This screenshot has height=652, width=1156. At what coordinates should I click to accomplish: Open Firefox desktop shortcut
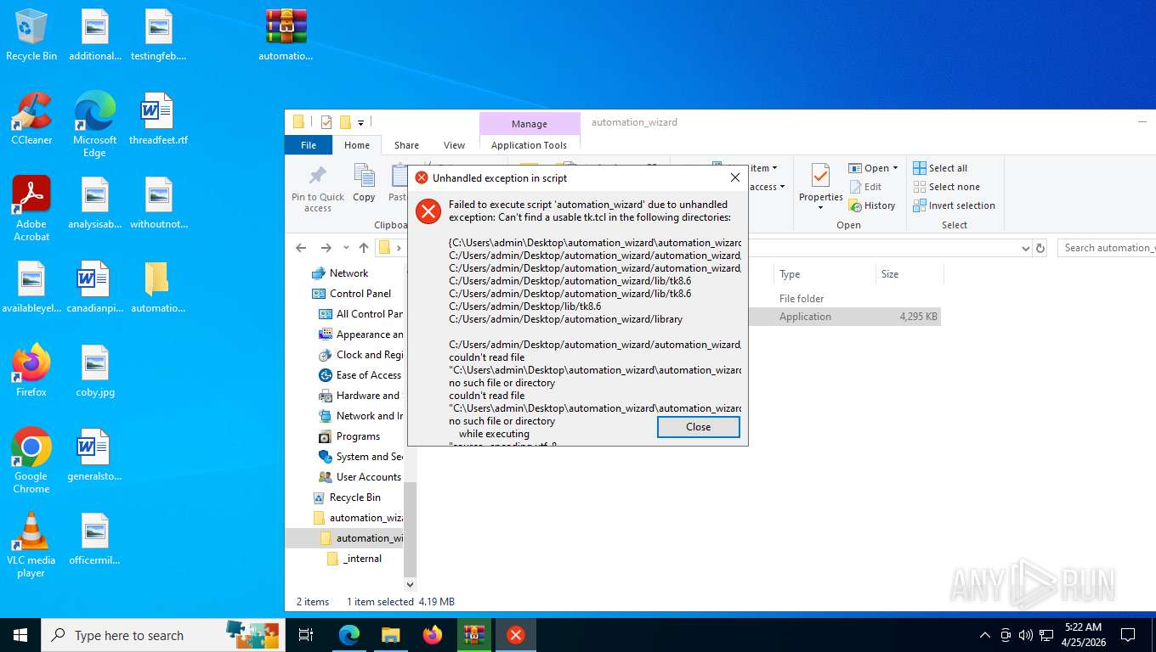click(31, 370)
